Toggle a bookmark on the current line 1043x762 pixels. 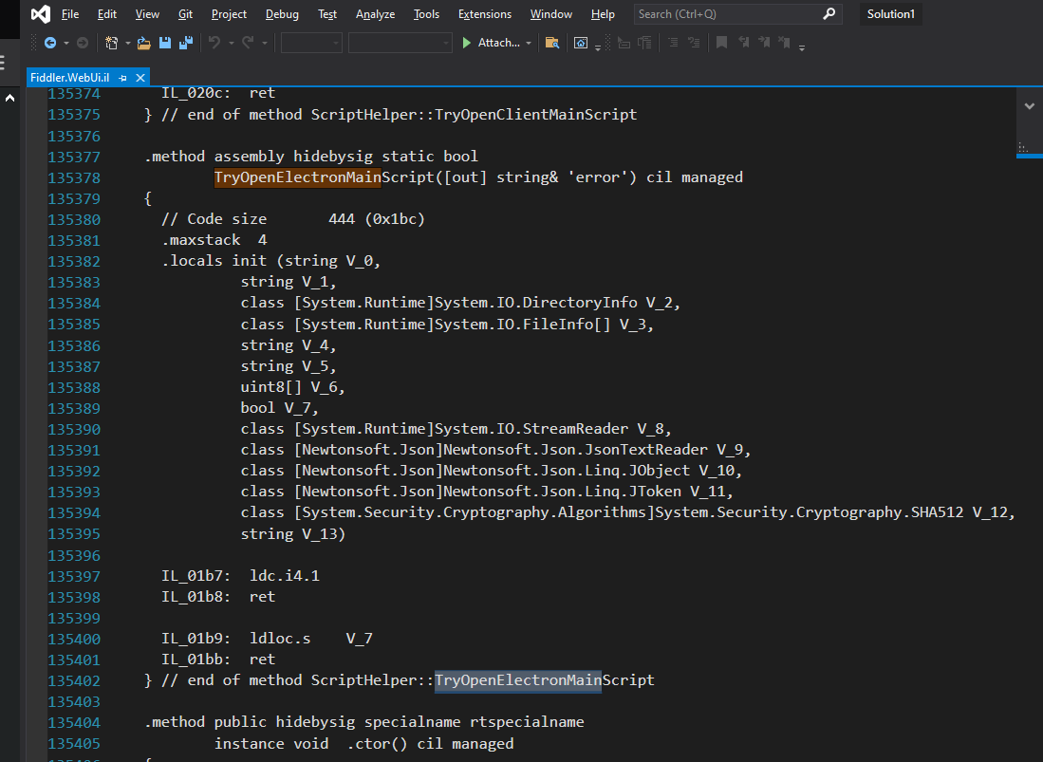coord(721,44)
